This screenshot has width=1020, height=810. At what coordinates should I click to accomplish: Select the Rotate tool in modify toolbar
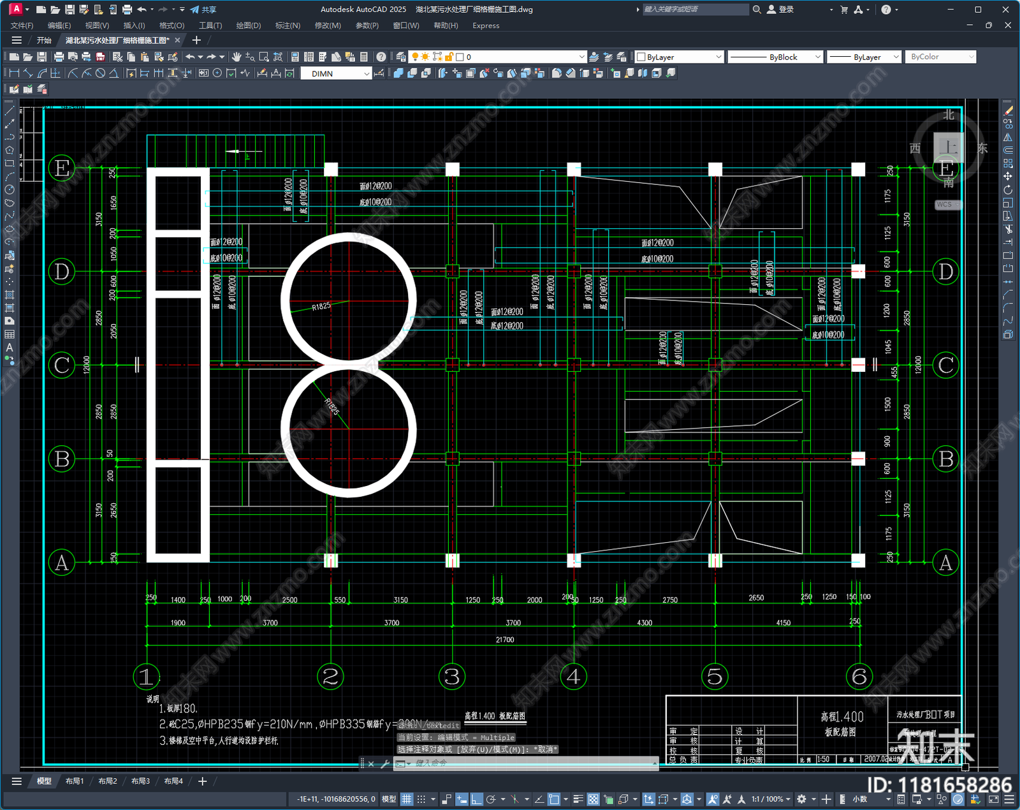coord(1008,189)
